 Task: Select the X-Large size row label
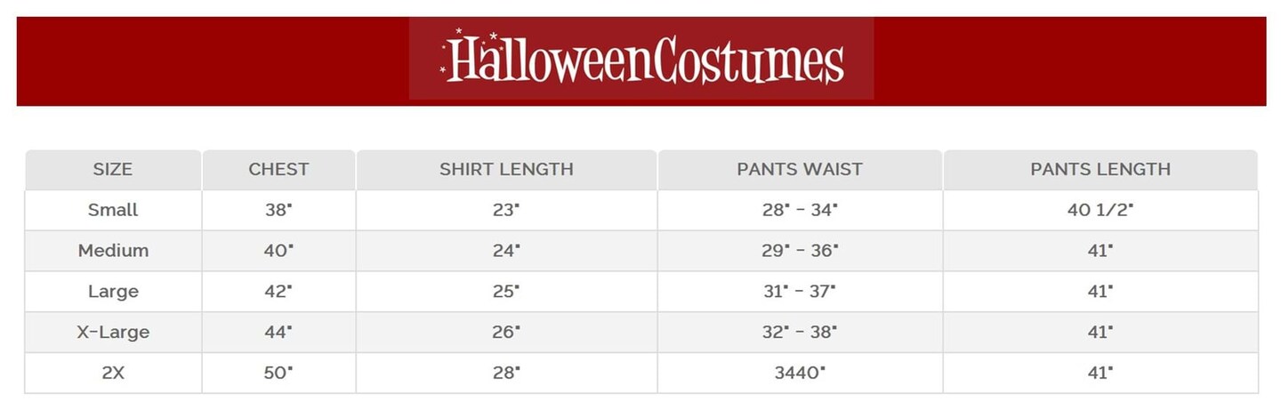tap(113, 333)
